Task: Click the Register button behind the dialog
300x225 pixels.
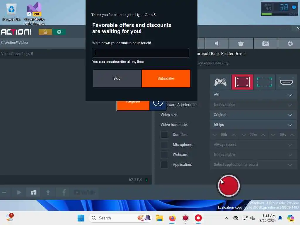Action: pyautogui.click(x=133, y=105)
